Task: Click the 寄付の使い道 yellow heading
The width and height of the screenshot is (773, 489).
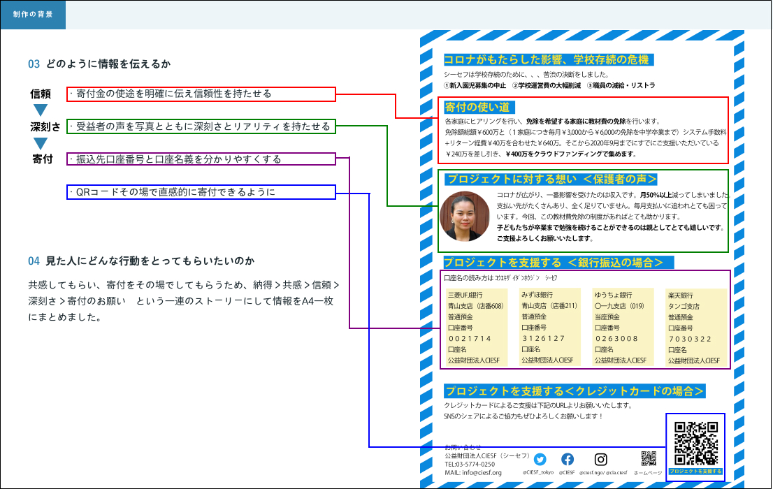Action: pyautogui.click(x=479, y=108)
